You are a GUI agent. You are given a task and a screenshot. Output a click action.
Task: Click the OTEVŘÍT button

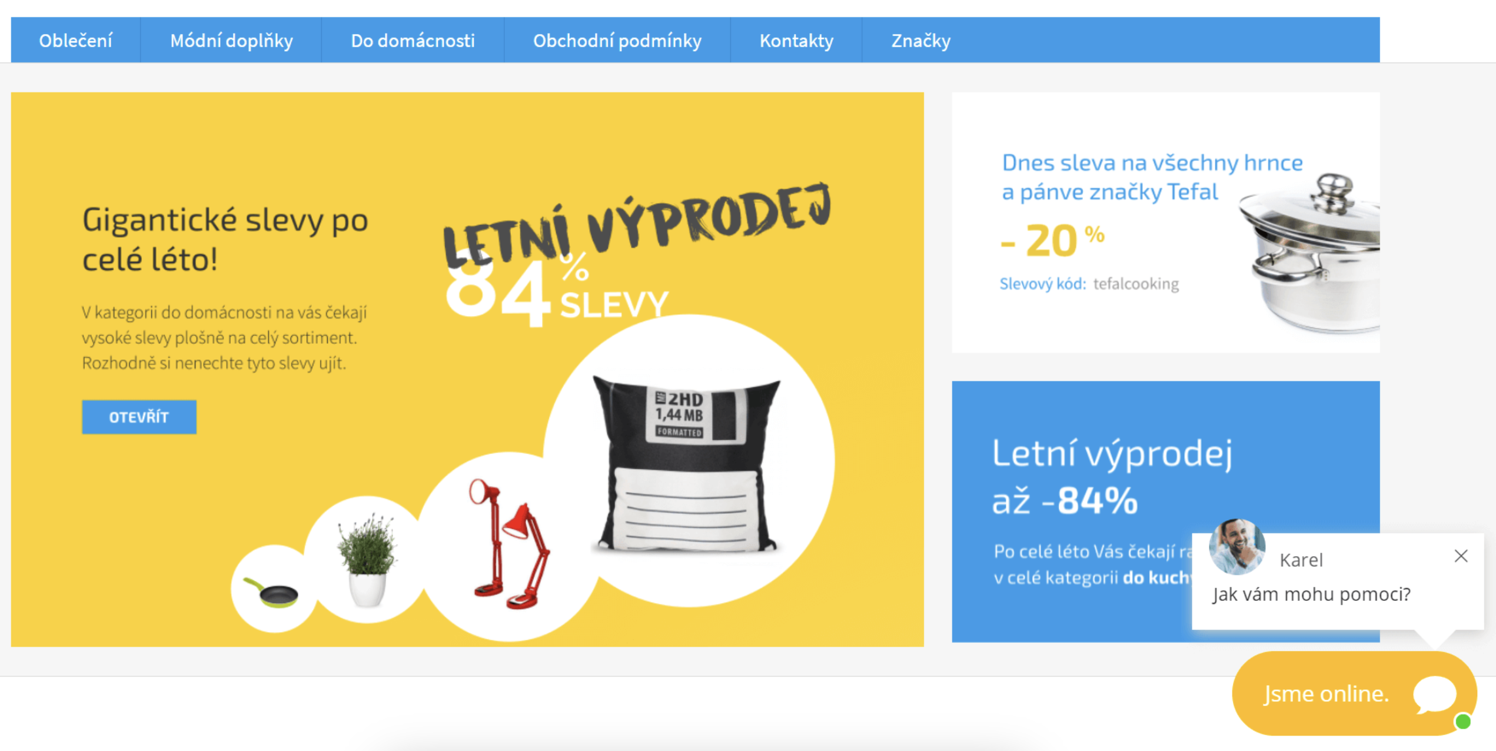(x=139, y=417)
